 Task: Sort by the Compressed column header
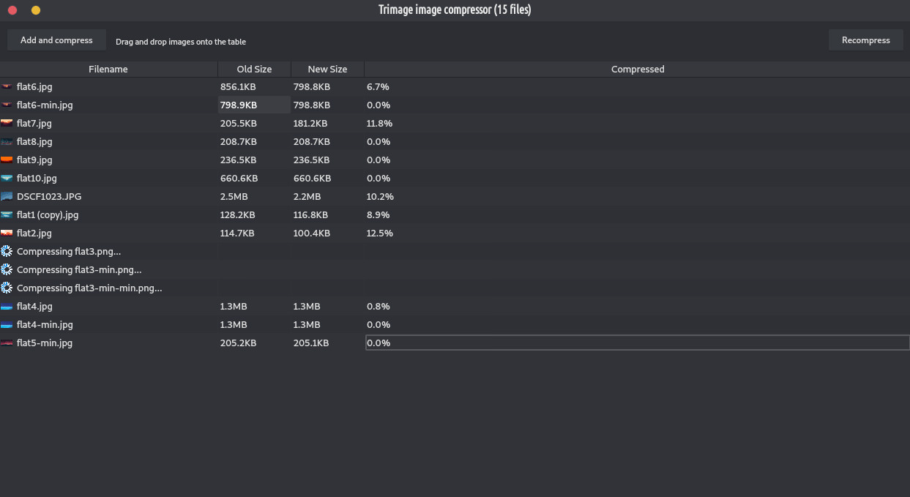pyautogui.click(x=637, y=69)
